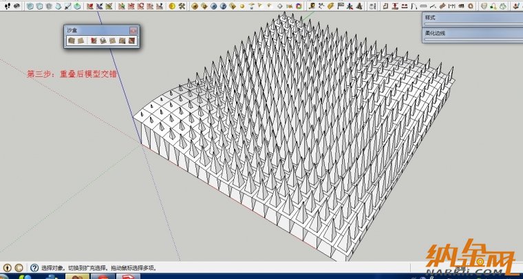Click the look around eye icon

click(17, 6)
